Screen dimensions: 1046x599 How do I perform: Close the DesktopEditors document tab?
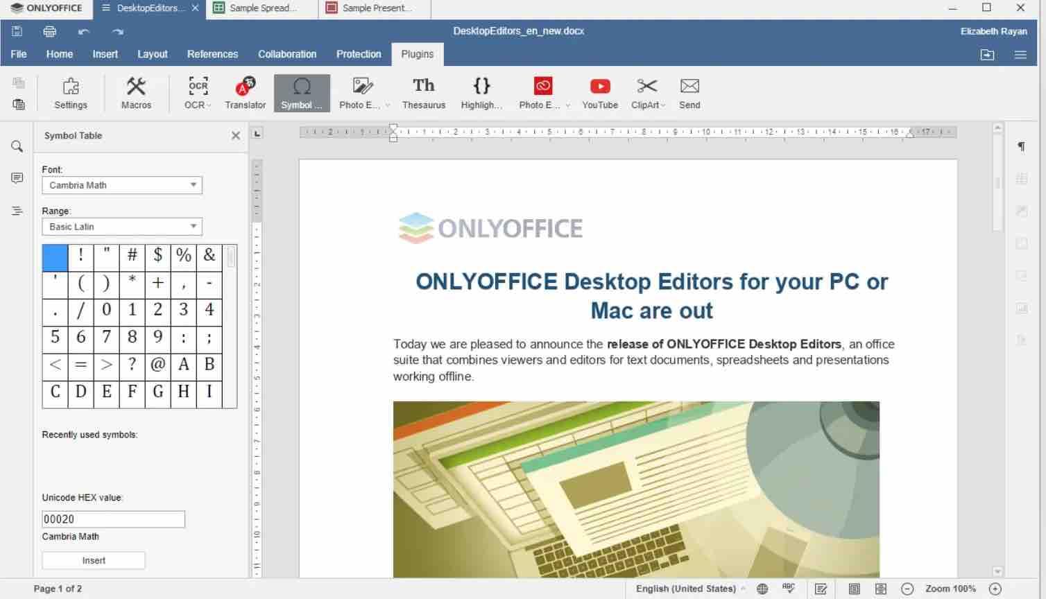pyautogui.click(x=195, y=8)
